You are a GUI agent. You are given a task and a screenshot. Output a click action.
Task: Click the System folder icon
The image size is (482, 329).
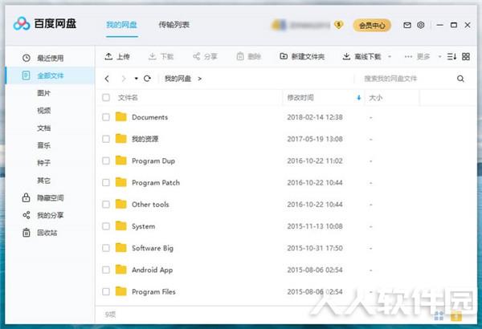(121, 225)
